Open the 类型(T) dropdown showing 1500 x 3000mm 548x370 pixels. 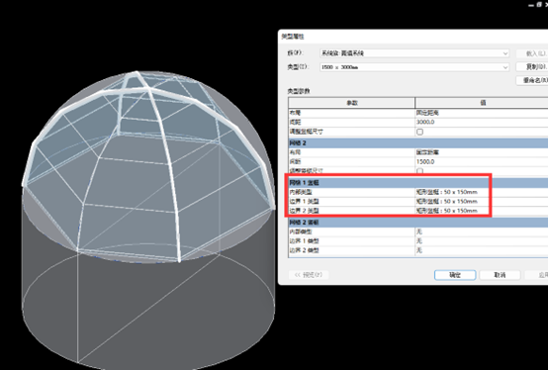[x=414, y=66]
